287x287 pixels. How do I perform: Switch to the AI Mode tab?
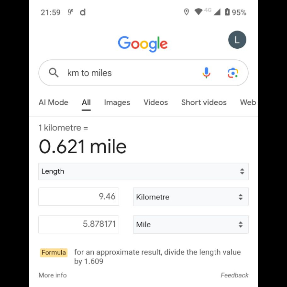click(54, 102)
